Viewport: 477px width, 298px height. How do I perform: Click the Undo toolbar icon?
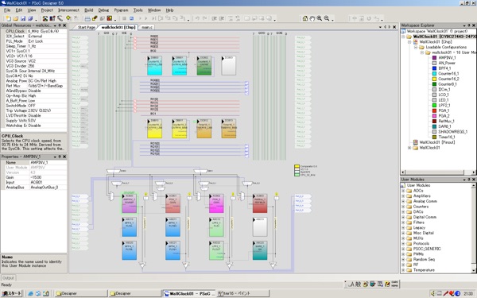tap(197, 18)
